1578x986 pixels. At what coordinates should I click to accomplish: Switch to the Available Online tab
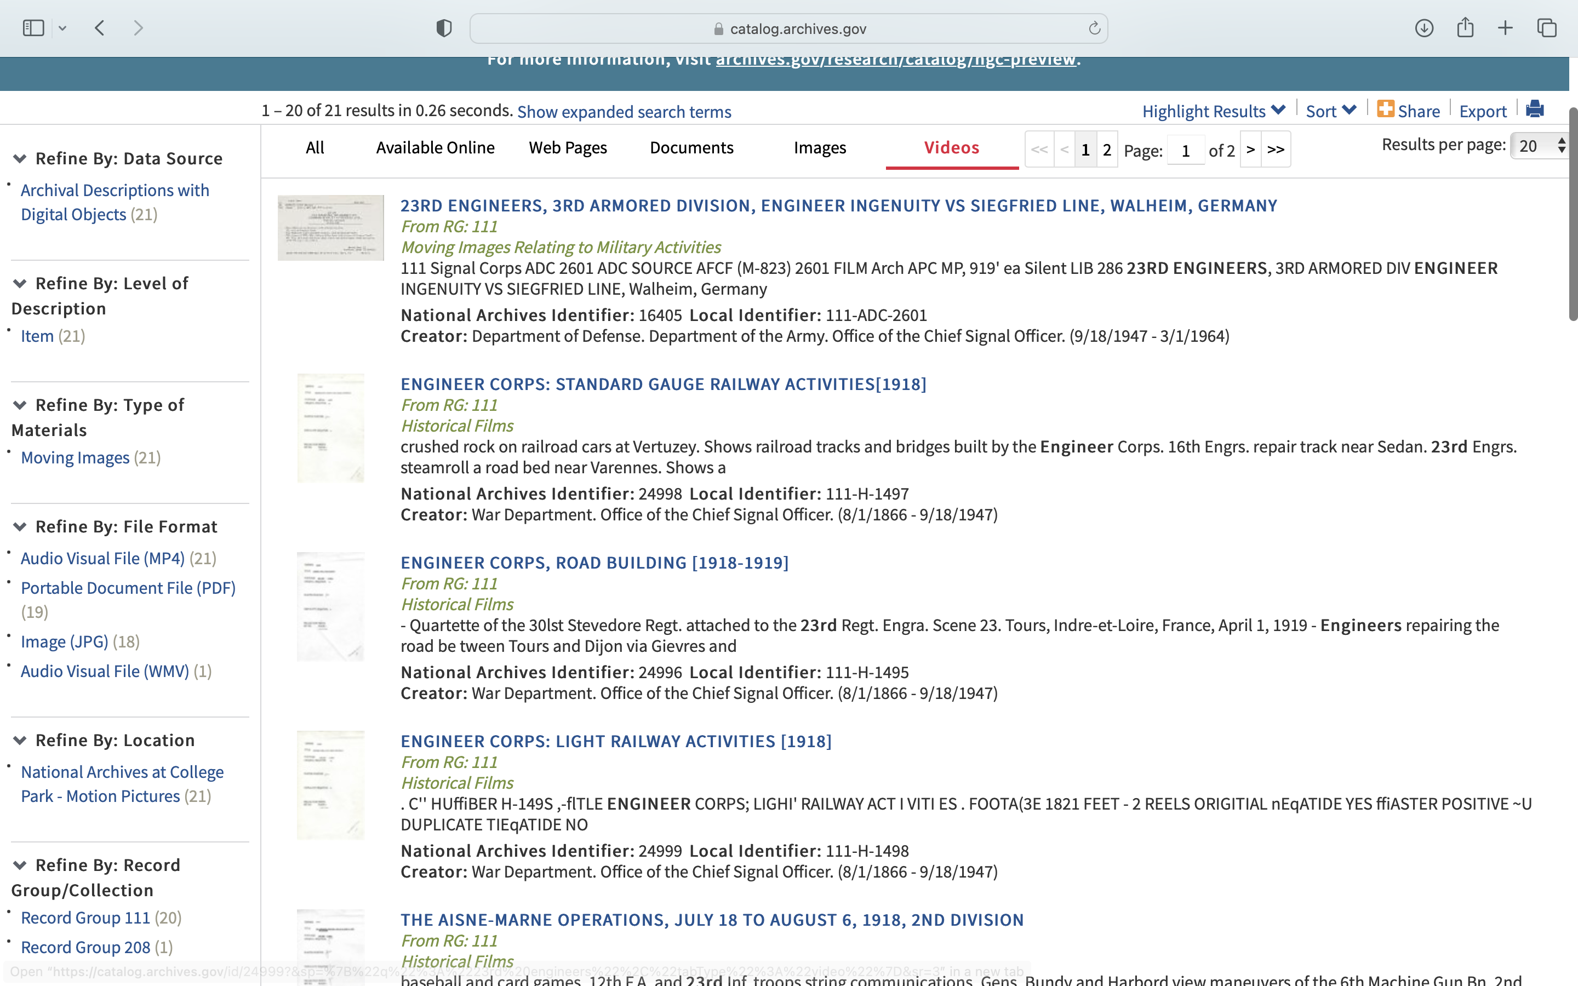pyautogui.click(x=435, y=148)
